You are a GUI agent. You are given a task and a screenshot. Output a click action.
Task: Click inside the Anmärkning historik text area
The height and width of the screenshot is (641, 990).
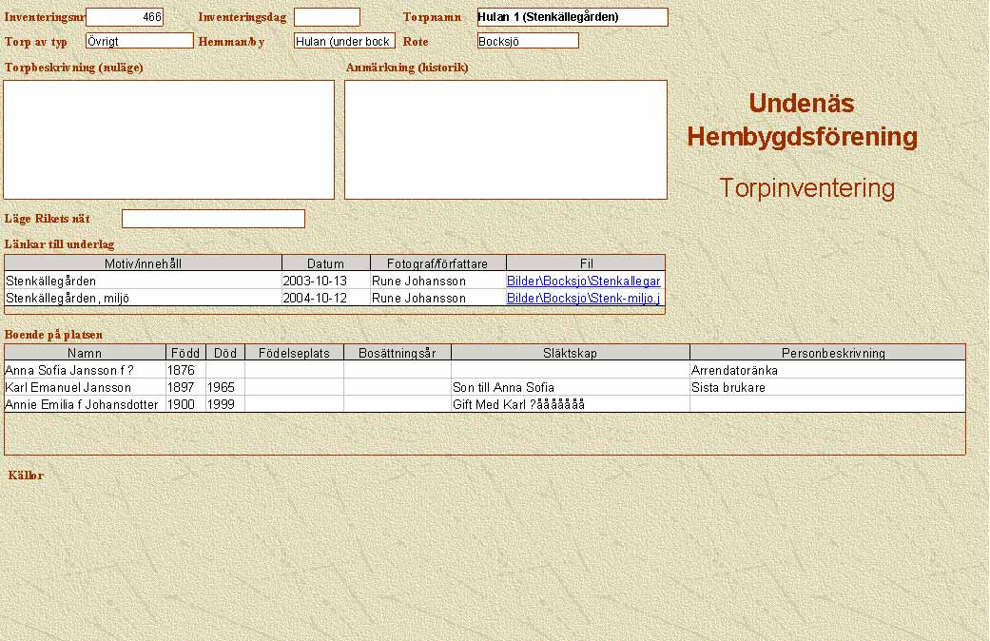click(x=505, y=139)
